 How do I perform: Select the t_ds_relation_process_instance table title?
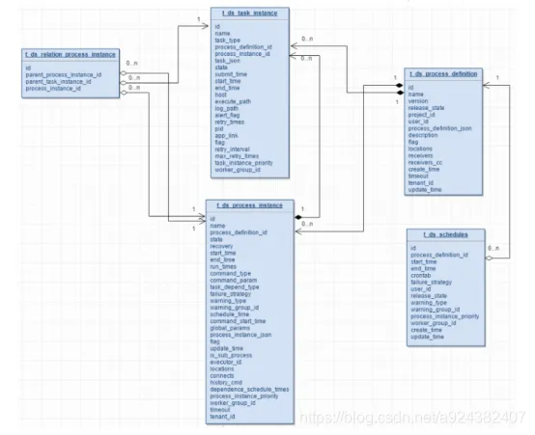70,55
